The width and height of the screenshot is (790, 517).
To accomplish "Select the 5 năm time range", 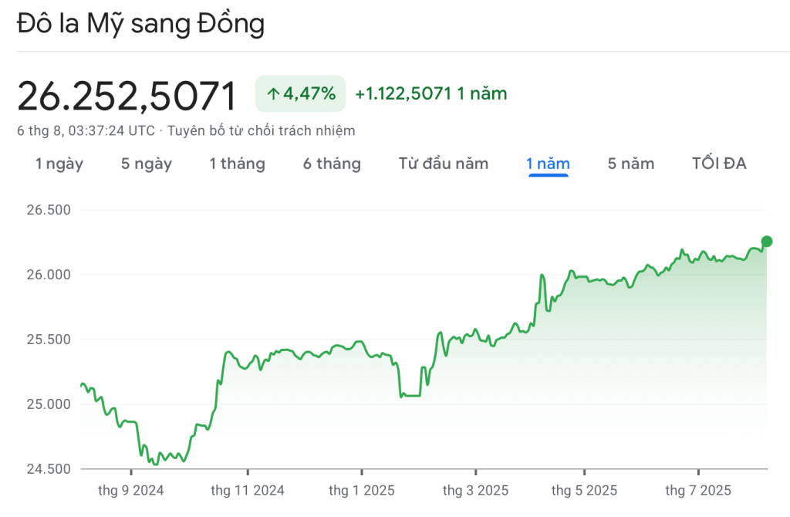I will click(x=630, y=164).
